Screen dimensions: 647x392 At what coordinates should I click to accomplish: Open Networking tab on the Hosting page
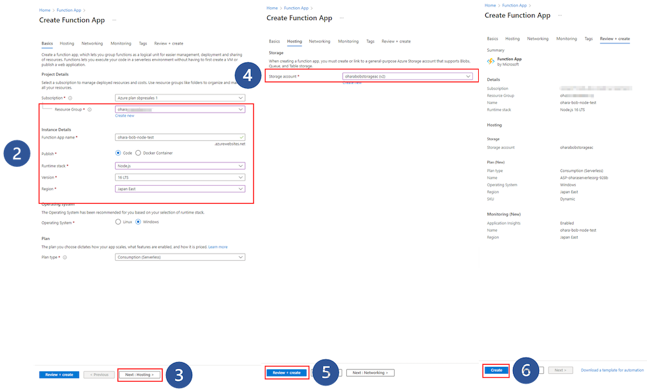tap(320, 41)
